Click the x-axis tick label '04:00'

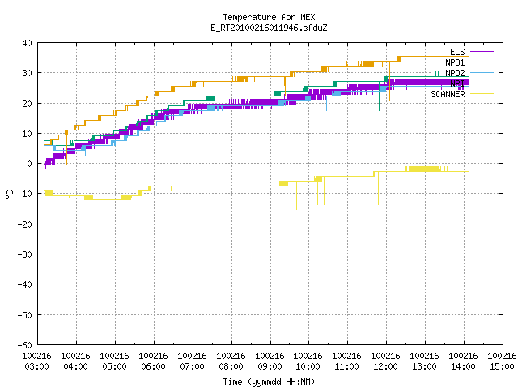point(75,366)
